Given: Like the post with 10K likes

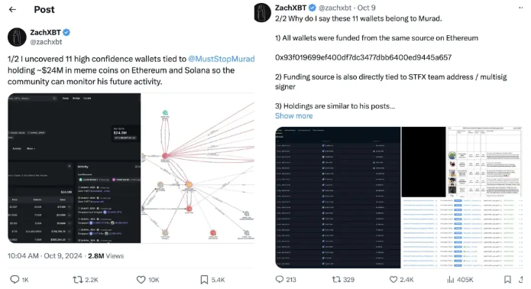Looking at the screenshot, I should [x=141, y=280].
